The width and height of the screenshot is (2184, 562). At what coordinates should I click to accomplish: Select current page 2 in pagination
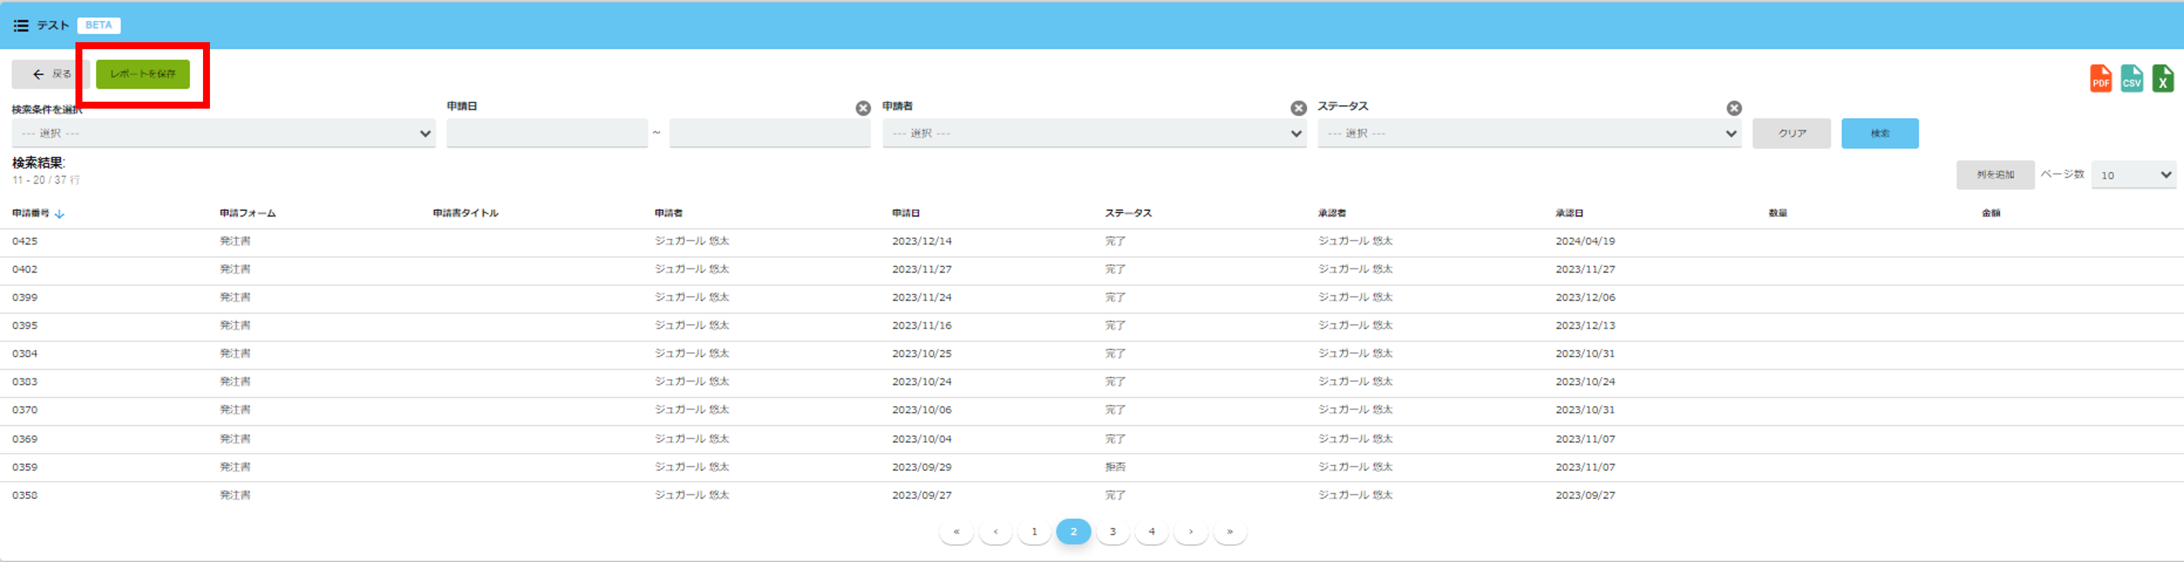(1073, 531)
